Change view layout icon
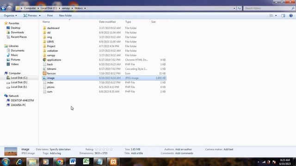Image resolution: width=296 pixels, height=166 pixels. click(x=271, y=16)
